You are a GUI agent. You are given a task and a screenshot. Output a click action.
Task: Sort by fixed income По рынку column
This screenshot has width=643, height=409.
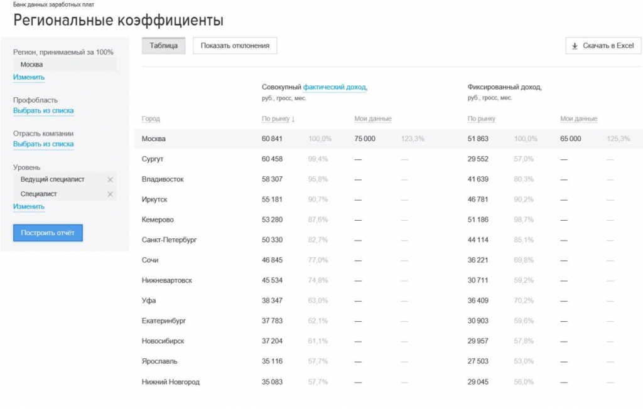(482, 119)
